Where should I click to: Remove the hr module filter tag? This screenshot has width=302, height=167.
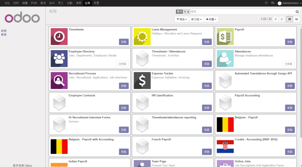click(188, 12)
